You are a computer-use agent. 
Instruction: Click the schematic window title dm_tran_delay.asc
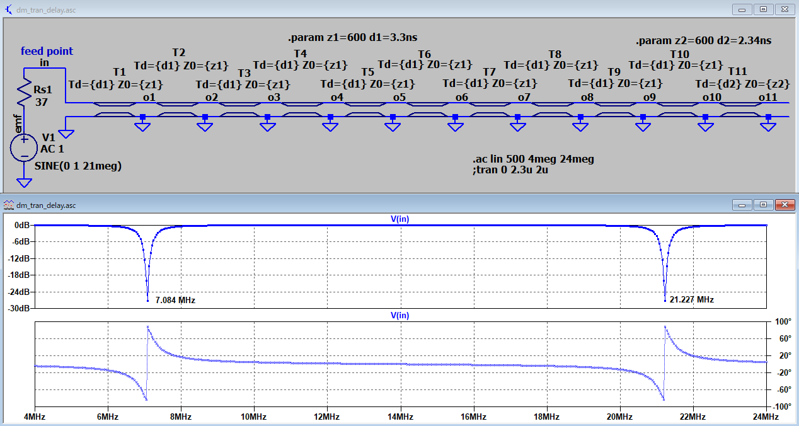coord(46,9)
